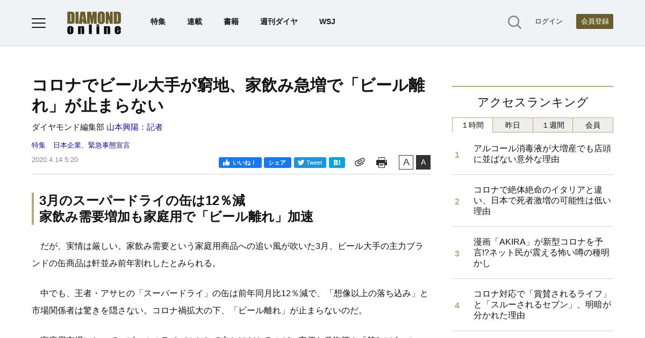Print the article with printer icon
This screenshot has height=338, width=645.
point(382,162)
